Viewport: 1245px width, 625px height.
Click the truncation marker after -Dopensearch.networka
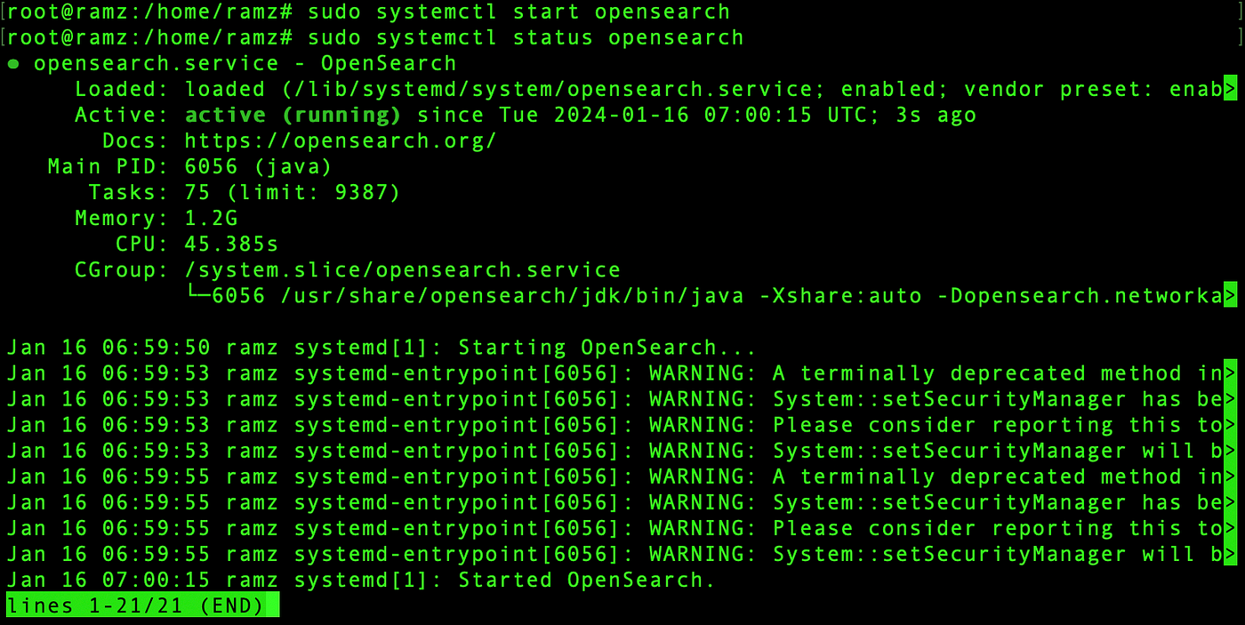click(1230, 296)
